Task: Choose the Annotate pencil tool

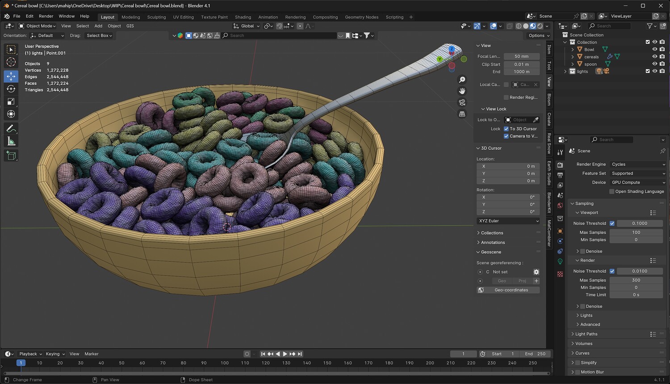Action: tap(11, 129)
